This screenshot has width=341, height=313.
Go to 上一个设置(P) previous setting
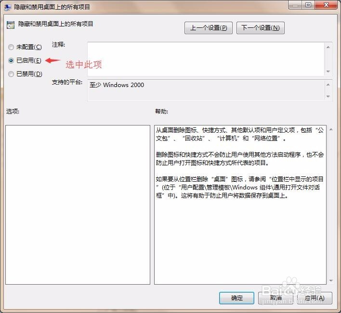[209, 28]
